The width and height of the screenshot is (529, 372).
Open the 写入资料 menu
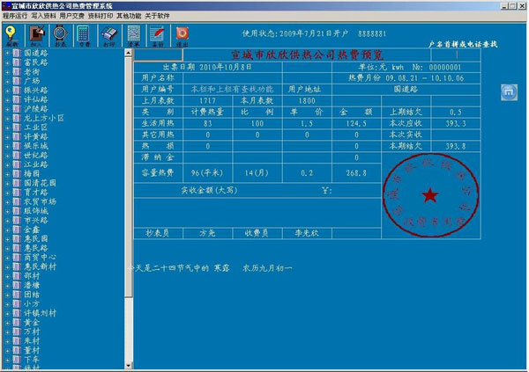click(43, 16)
